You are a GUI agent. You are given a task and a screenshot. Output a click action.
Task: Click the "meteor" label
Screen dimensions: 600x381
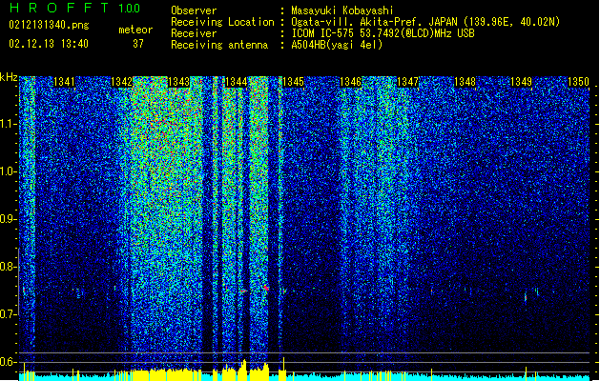(135, 30)
